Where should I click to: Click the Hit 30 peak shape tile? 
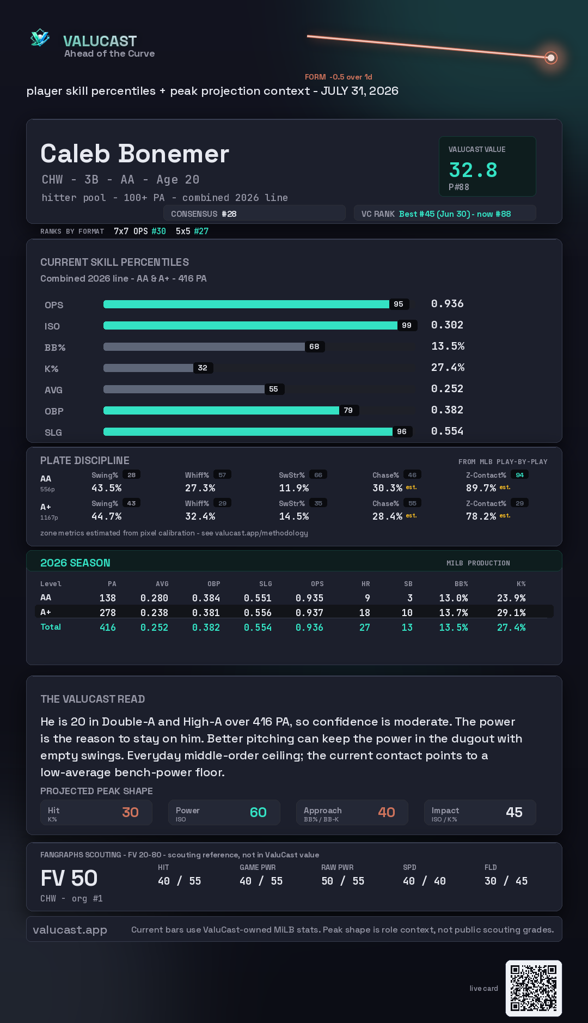click(x=96, y=812)
